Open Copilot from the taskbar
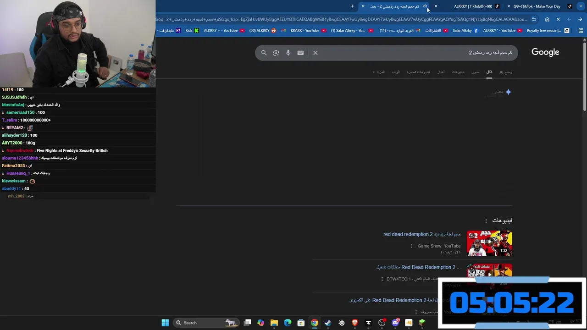 [260, 323]
